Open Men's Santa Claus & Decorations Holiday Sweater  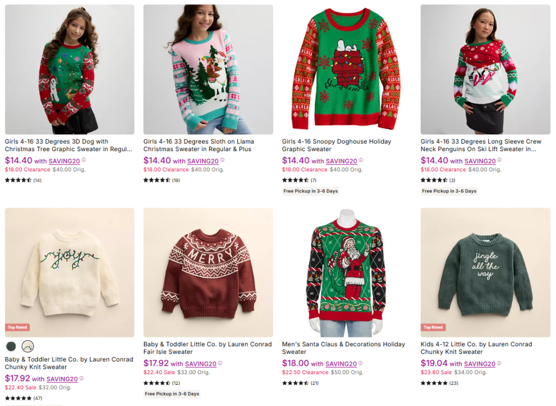click(x=343, y=348)
